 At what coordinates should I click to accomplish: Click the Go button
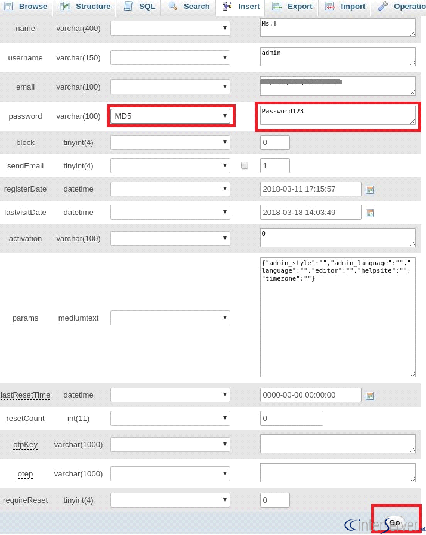[x=394, y=522]
